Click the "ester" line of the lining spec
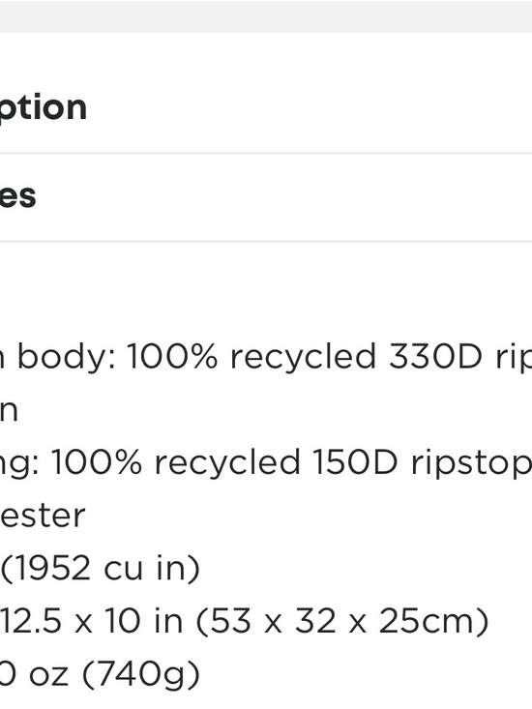This screenshot has height=709, width=532. [x=43, y=516]
